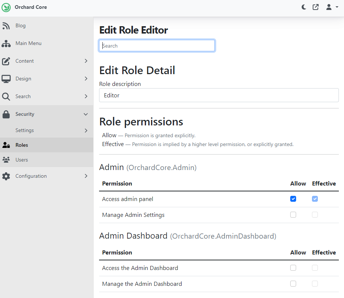Click the 'Manage the Admin Dashboard' permission text
The width and height of the screenshot is (344, 298).
142,284
